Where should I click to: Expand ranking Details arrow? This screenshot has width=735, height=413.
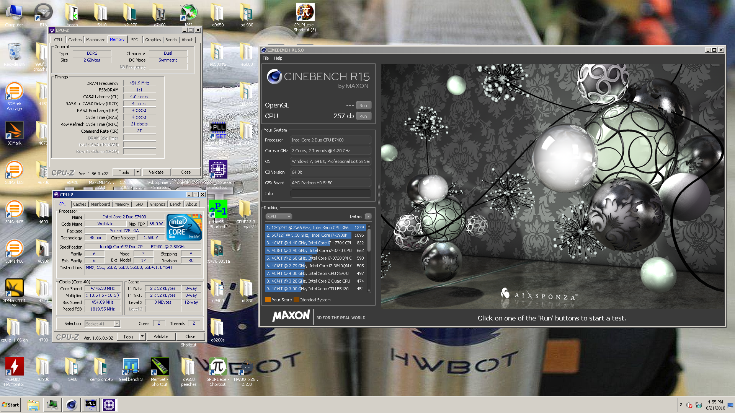coord(368,216)
